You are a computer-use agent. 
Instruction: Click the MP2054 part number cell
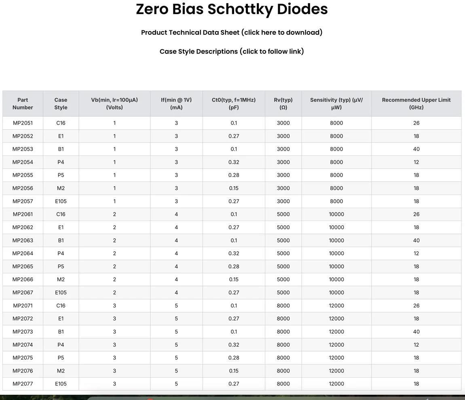[x=23, y=162]
